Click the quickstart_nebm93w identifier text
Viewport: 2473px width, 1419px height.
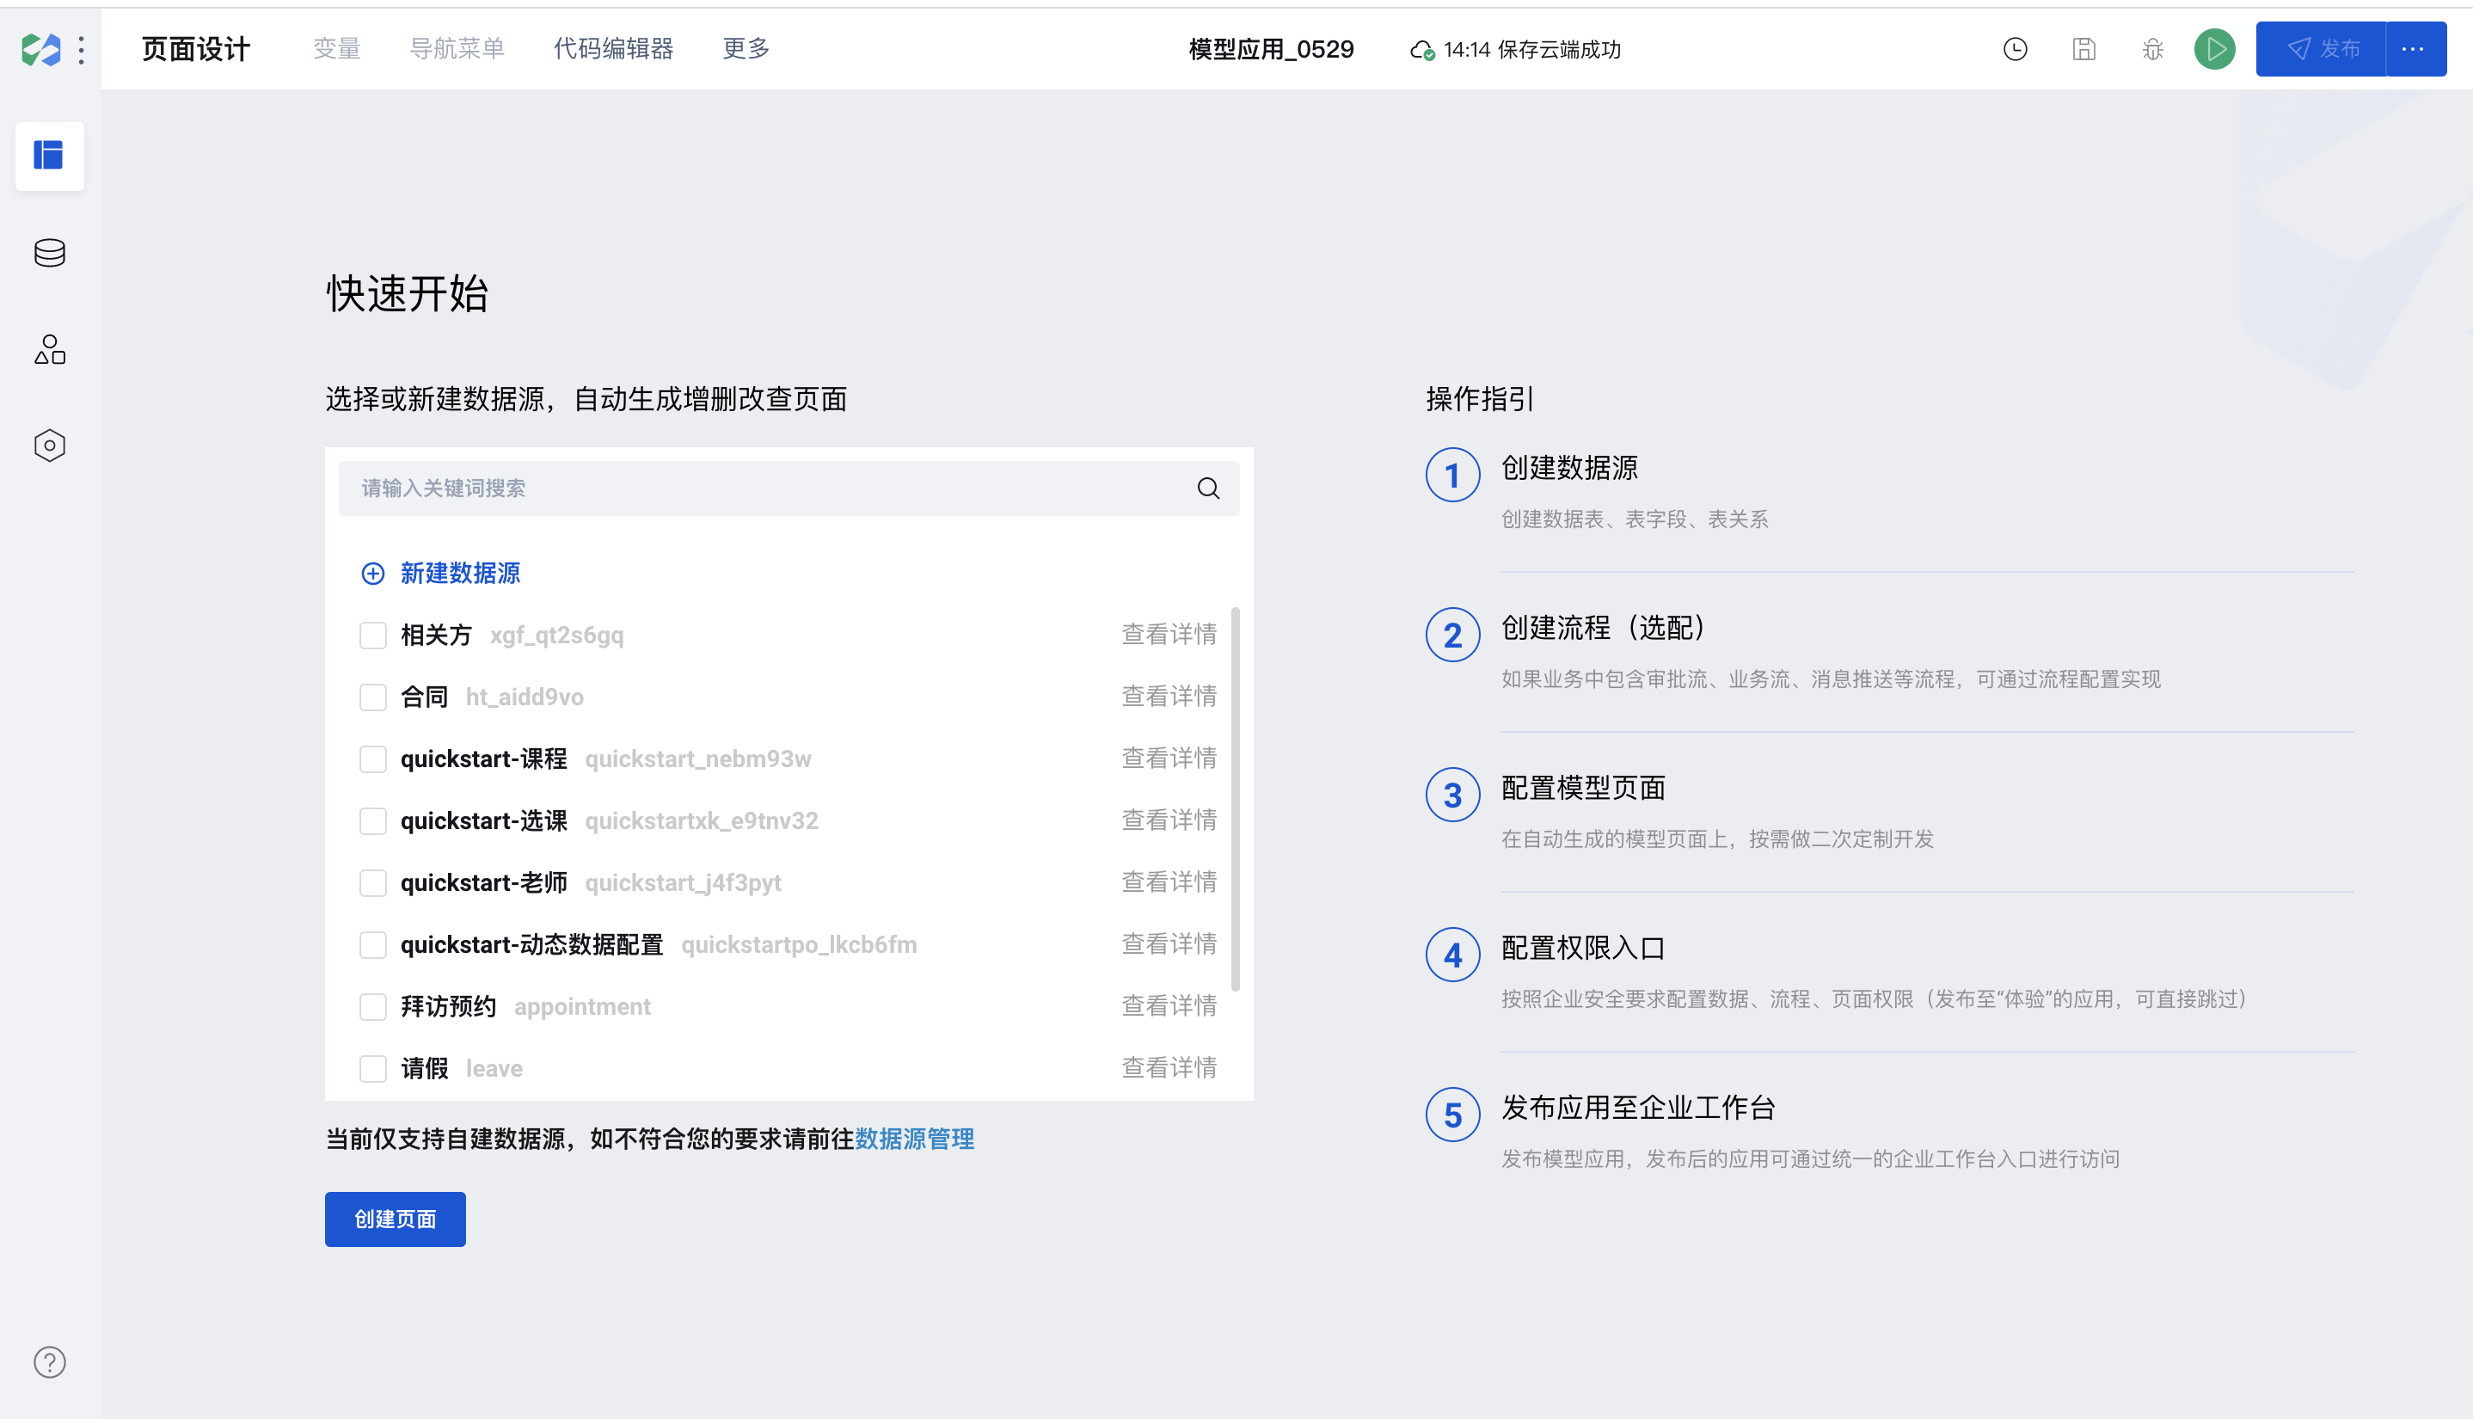pyautogui.click(x=697, y=759)
